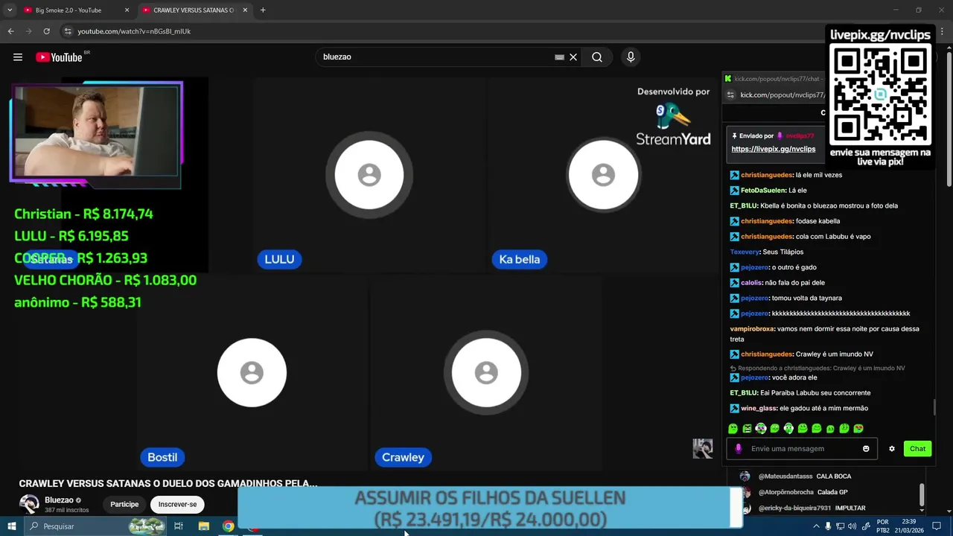Open File Explorer from the taskbar
Screen dimensions: 953x536
click(204, 526)
